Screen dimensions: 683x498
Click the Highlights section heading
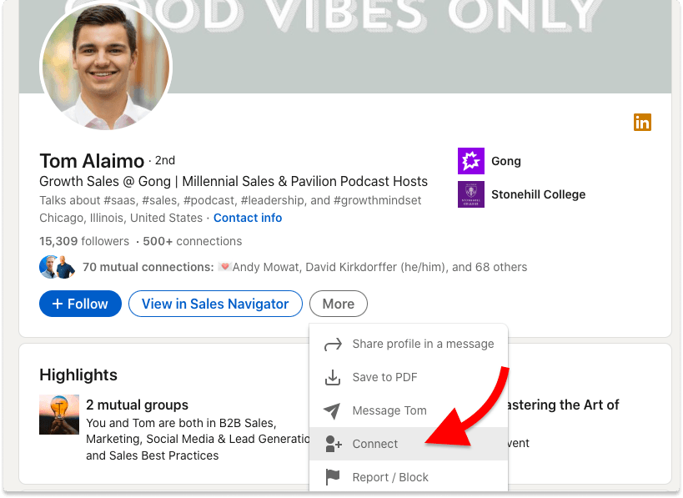pyautogui.click(x=78, y=375)
